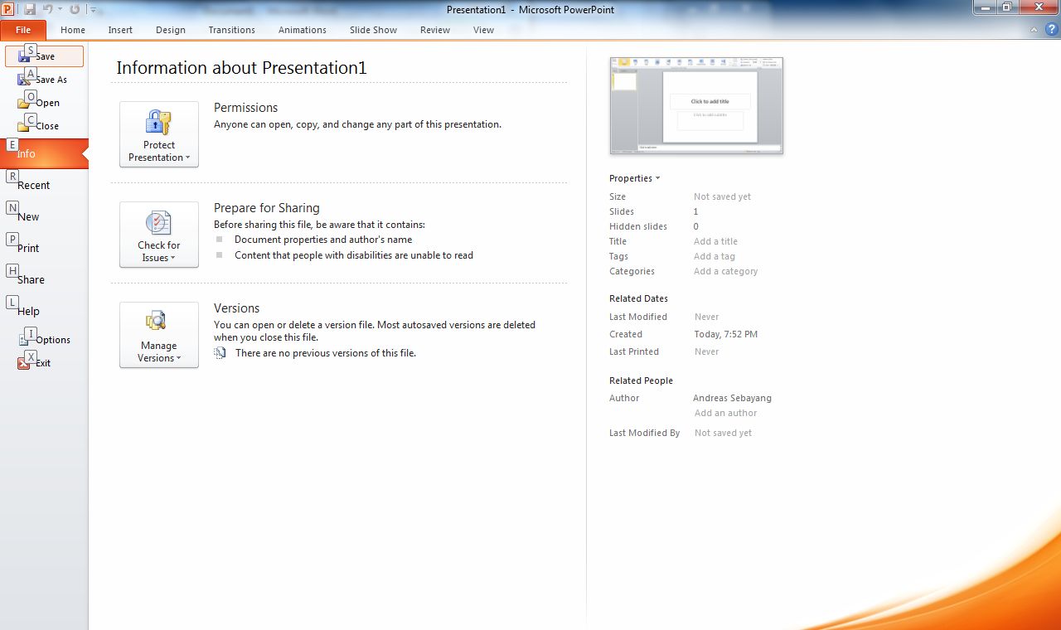
Task: Open the Manage Versions dropdown
Action: pos(159,335)
